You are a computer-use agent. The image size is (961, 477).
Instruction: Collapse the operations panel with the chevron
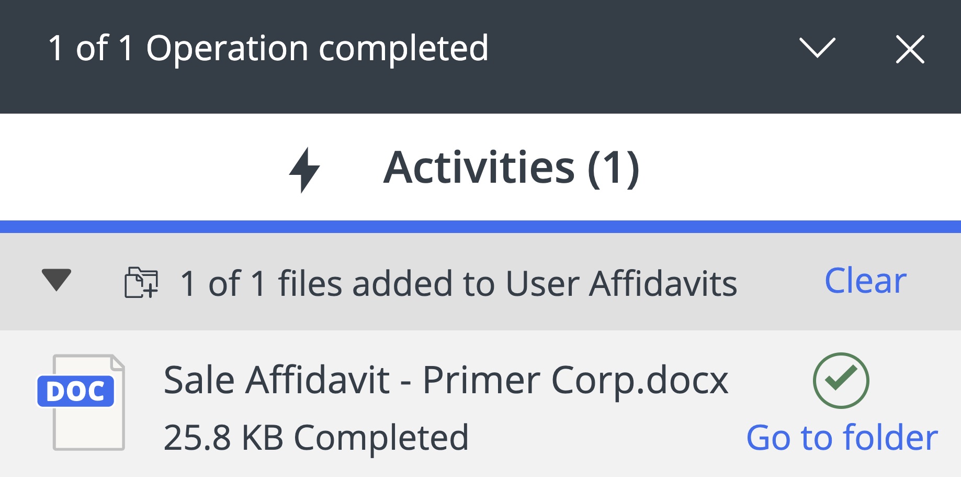pyautogui.click(x=817, y=49)
